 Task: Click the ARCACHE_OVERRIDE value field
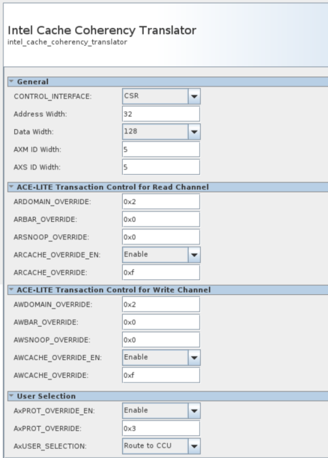click(x=161, y=272)
